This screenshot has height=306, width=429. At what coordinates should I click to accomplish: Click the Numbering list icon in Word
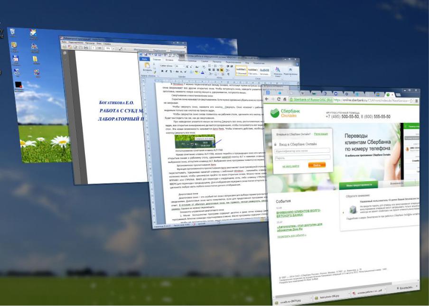pyautogui.click(x=215, y=65)
